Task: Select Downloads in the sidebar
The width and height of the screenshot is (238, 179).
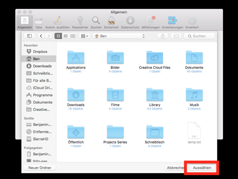Action: (39, 66)
